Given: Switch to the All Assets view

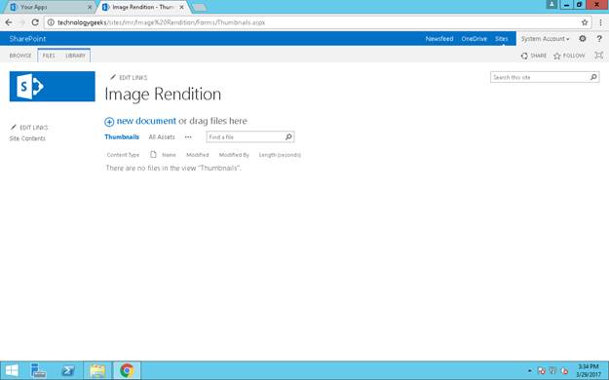Looking at the screenshot, I should (x=162, y=136).
